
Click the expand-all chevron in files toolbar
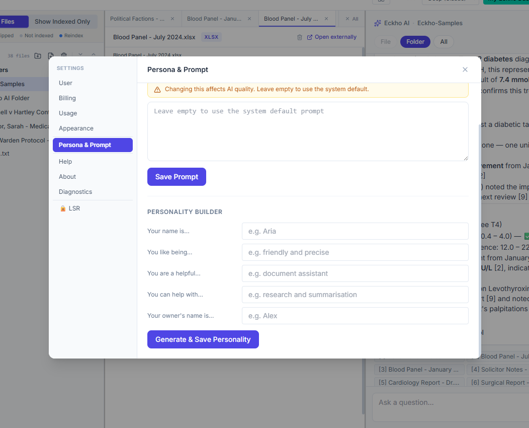point(94,54)
